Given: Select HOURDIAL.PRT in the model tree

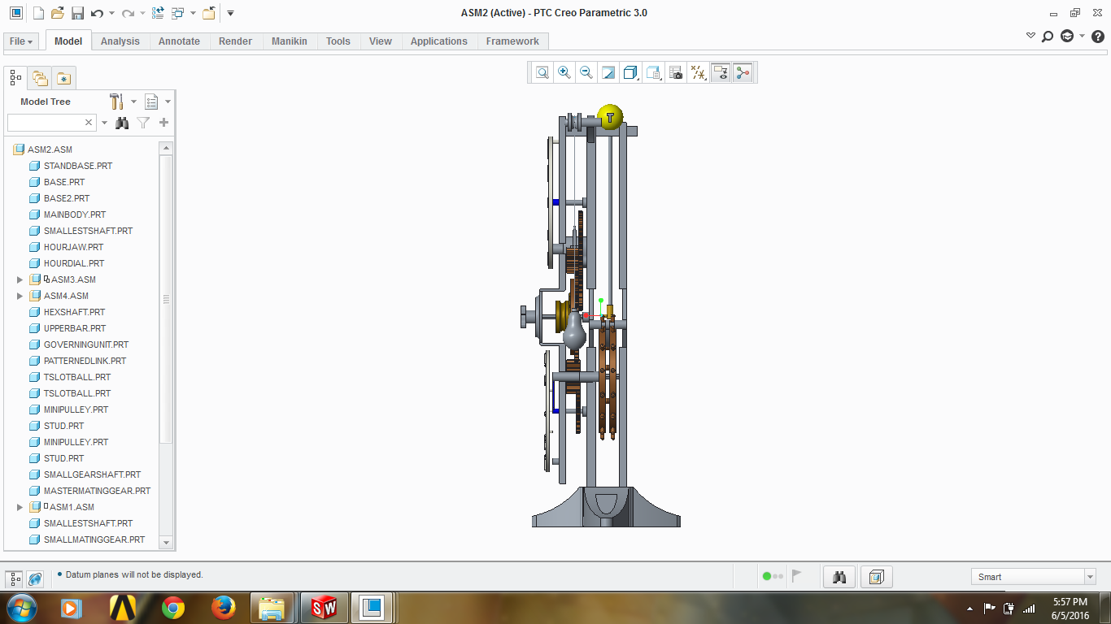Looking at the screenshot, I should click(x=74, y=263).
